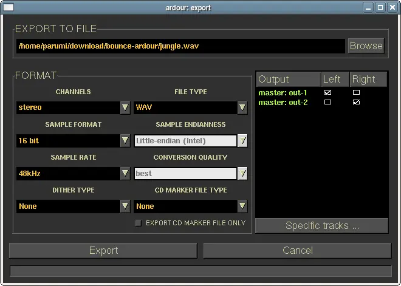Click the Dither Type None field
The image size is (401, 286).
tap(68, 206)
